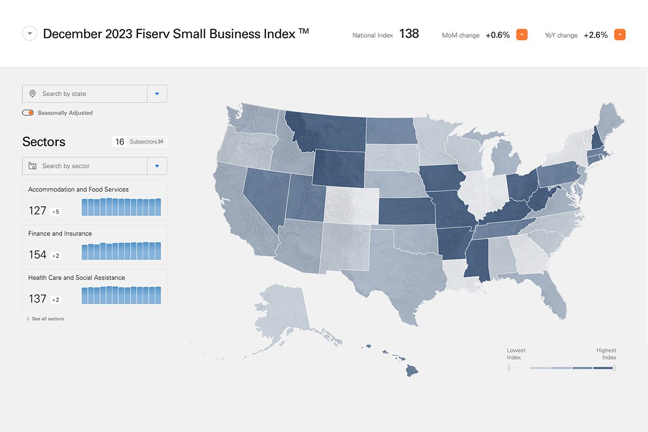
Task: Select North Dakota on the map
Action: (x=391, y=130)
